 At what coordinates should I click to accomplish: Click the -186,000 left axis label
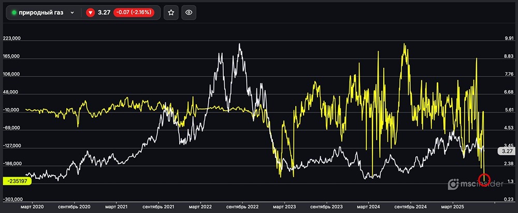click(11, 164)
